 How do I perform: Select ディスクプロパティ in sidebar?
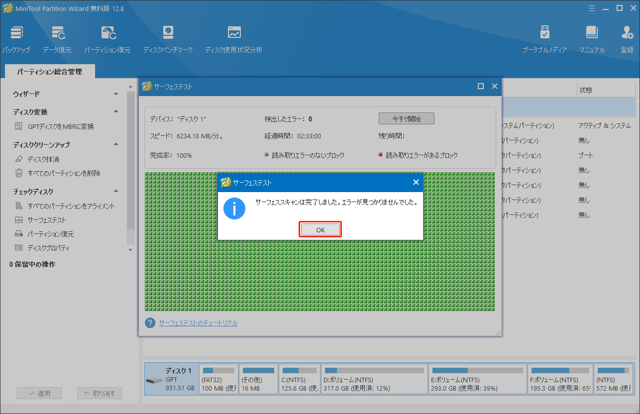(42, 248)
